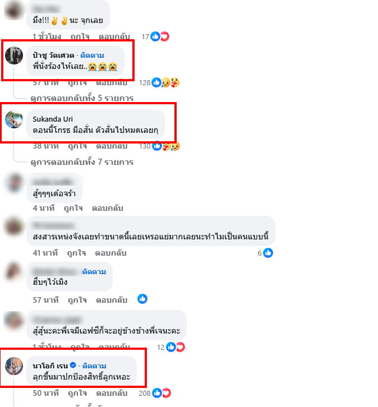Follow ป๋าชู วัดเศวต via ติดตาม link
The image size is (378, 407).
pyautogui.click(x=92, y=55)
